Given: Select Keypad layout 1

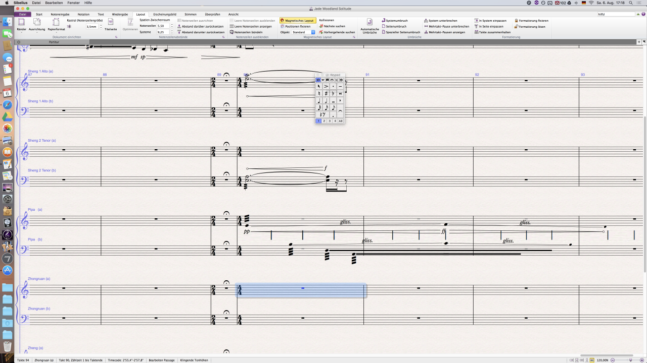Looking at the screenshot, I should pyautogui.click(x=318, y=121).
